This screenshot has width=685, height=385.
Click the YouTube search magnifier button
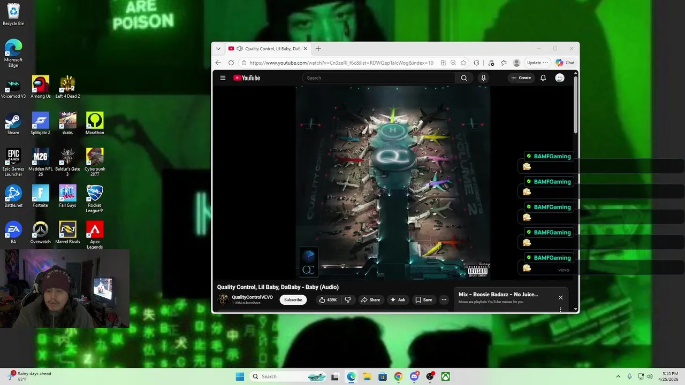pyautogui.click(x=464, y=78)
